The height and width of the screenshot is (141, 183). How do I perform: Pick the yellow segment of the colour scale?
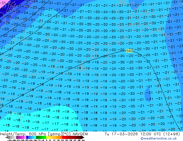click(x=47, y=137)
